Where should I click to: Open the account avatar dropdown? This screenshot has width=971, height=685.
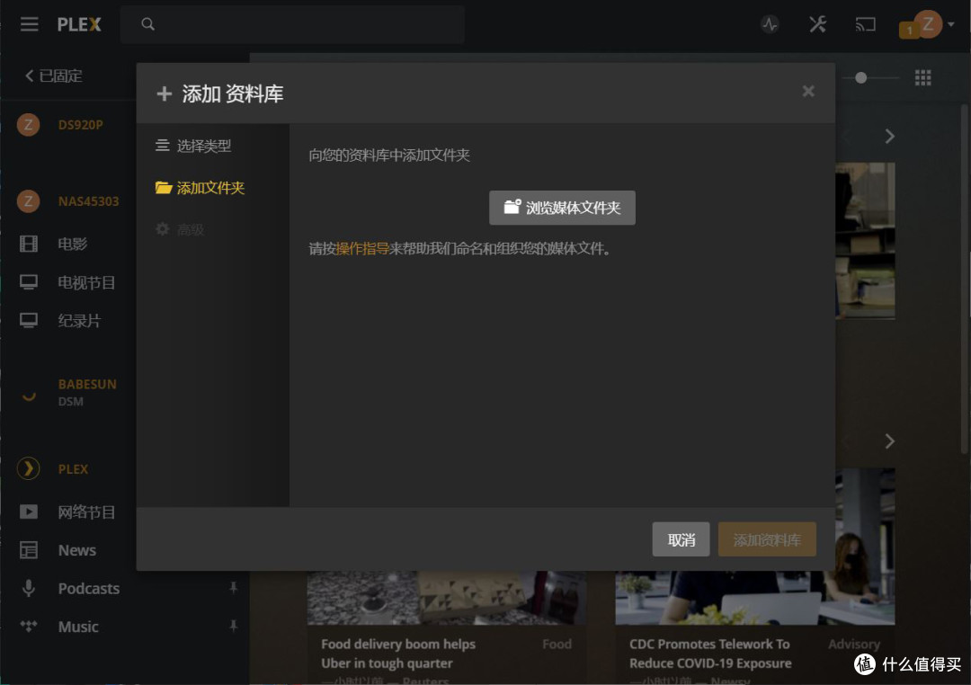(x=925, y=24)
